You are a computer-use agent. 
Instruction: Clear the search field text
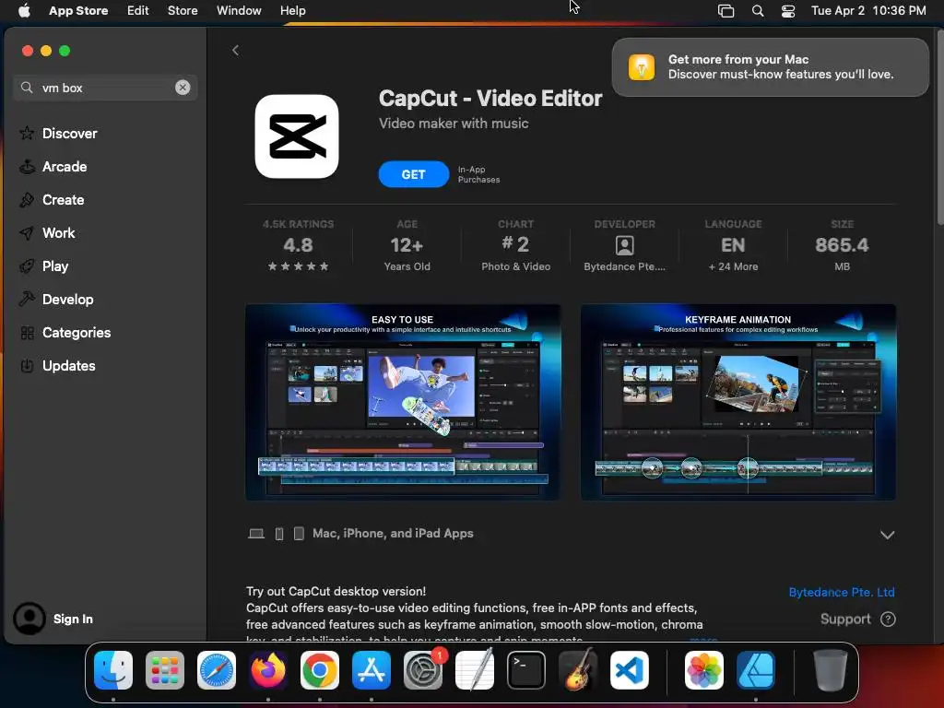(183, 88)
